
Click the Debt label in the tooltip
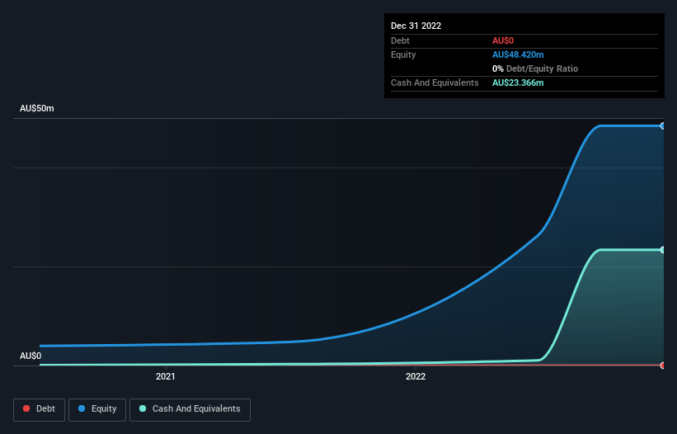400,40
